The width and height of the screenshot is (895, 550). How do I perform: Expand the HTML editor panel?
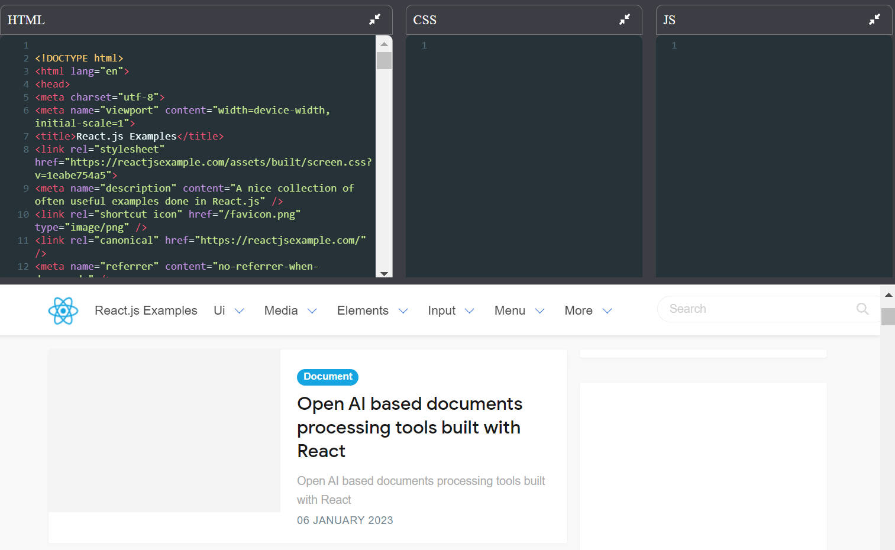coord(375,19)
